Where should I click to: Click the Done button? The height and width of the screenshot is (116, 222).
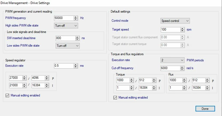coord(205,109)
